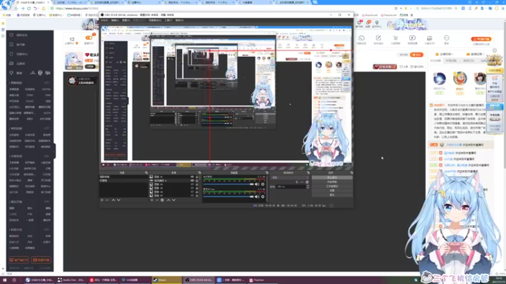Open Scene Collection menu in OBS

click(x=155, y=20)
